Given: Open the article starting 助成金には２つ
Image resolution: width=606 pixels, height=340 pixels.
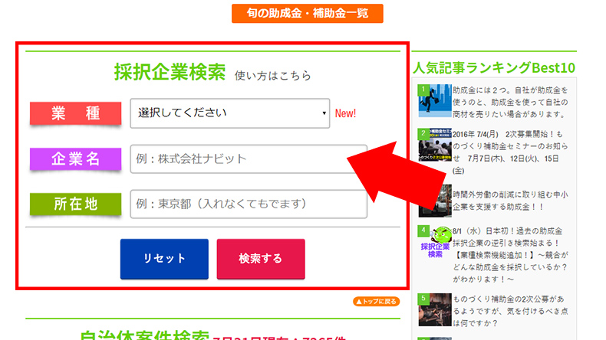Looking at the screenshot, I should pyautogui.click(x=508, y=102).
